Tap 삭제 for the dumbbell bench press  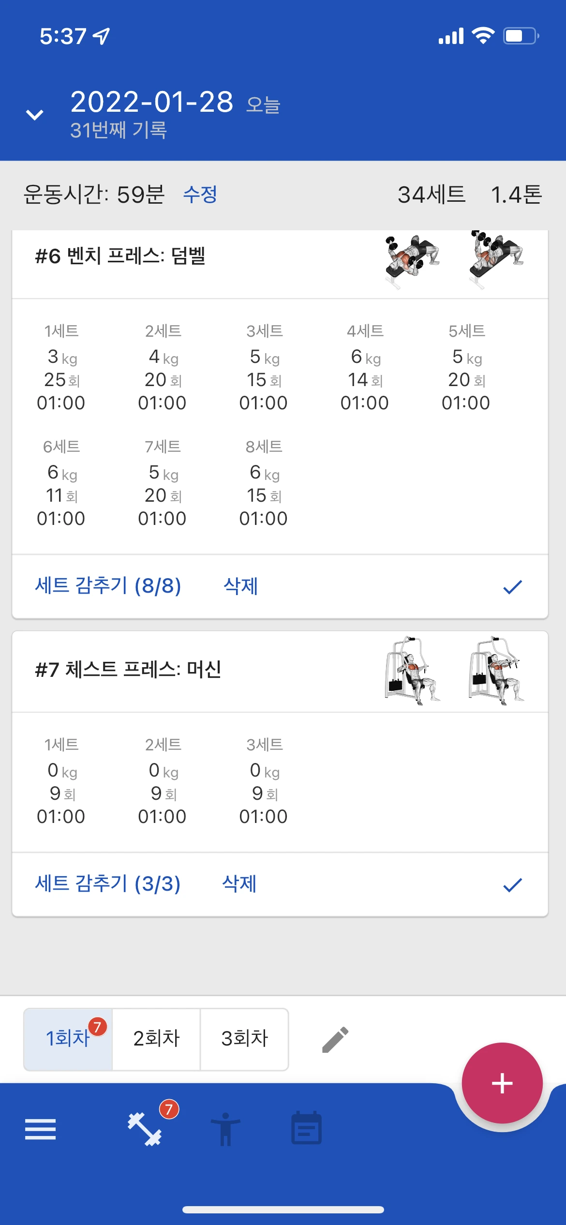click(x=240, y=586)
